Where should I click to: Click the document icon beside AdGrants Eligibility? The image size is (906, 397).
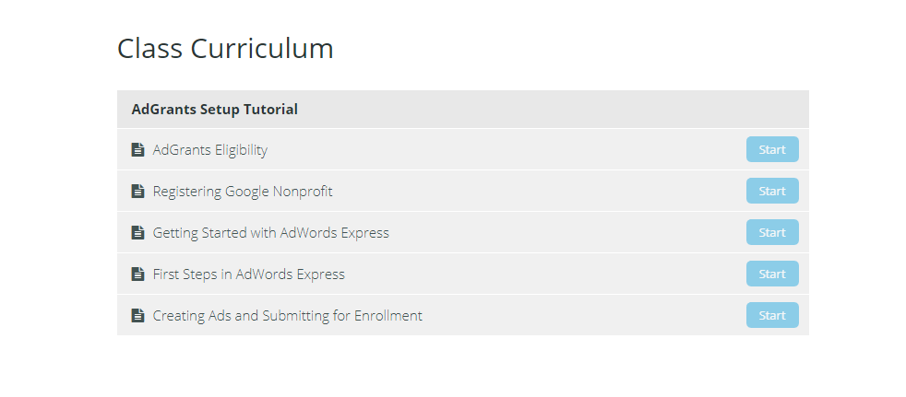(137, 149)
